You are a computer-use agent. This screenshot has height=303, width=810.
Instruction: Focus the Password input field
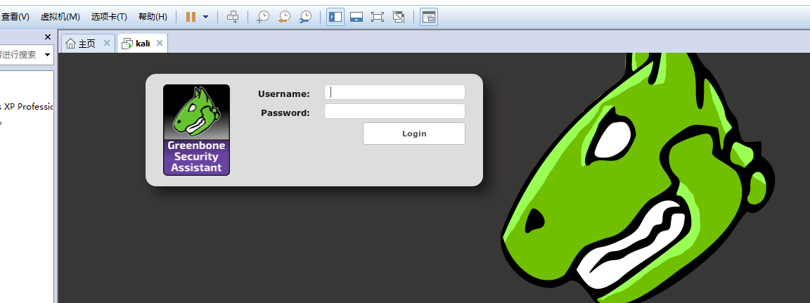click(x=394, y=112)
